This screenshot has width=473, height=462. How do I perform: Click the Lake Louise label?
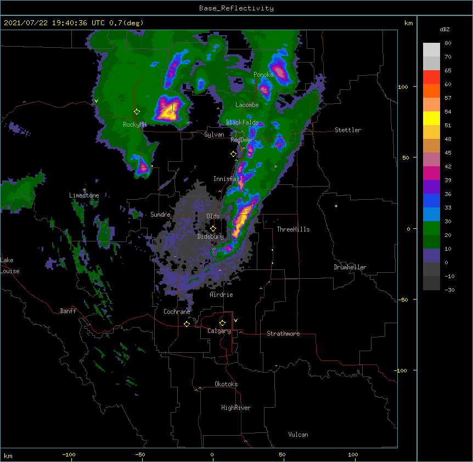[x=9, y=266]
